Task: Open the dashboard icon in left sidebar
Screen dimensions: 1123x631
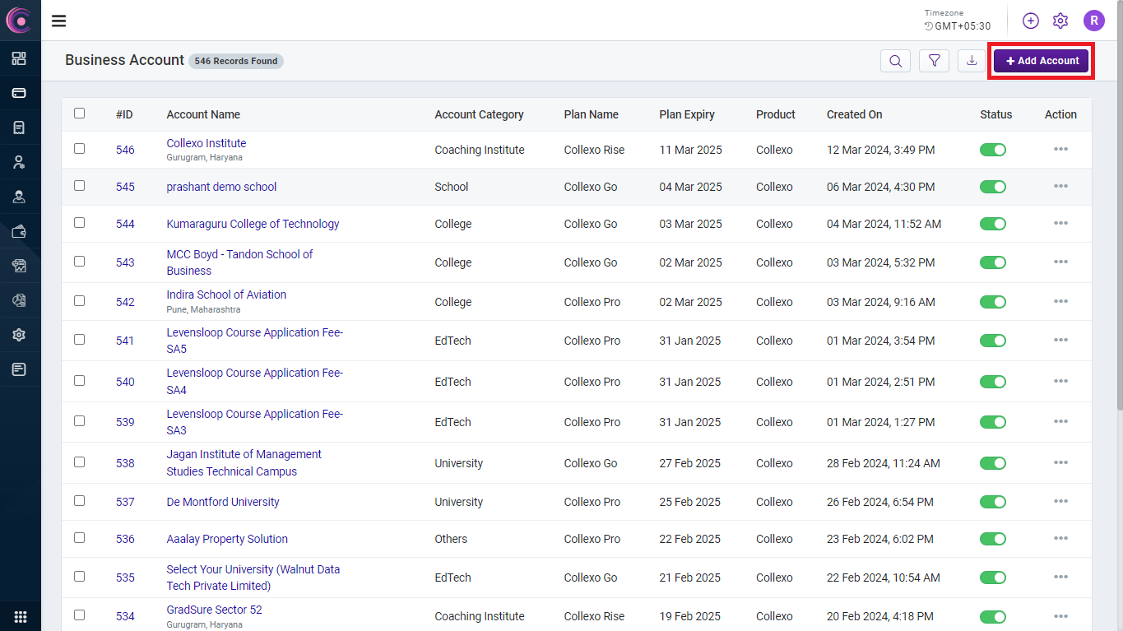Action: click(19, 58)
